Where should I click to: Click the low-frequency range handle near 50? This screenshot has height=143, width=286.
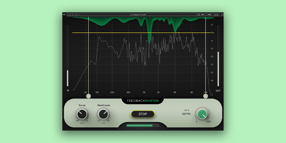pyautogui.click(x=88, y=96)
